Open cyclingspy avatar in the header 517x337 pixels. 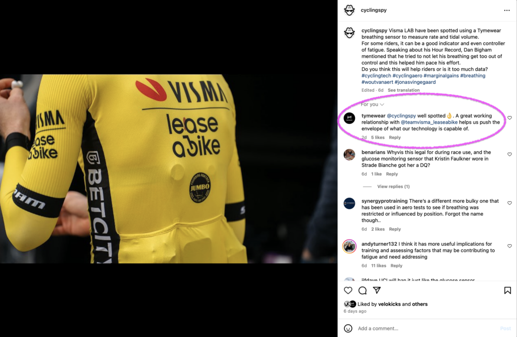pyautogui.click(x=349, y=10)
